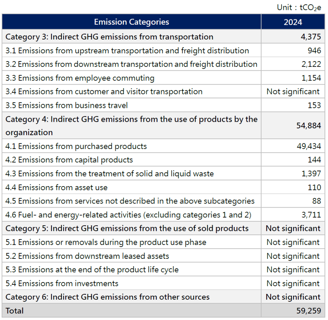
Task: Select the 4.1 purchased products row label
Action: coord(76,146)
